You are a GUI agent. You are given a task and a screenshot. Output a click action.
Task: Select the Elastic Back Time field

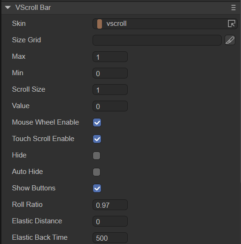pos(110,237)
